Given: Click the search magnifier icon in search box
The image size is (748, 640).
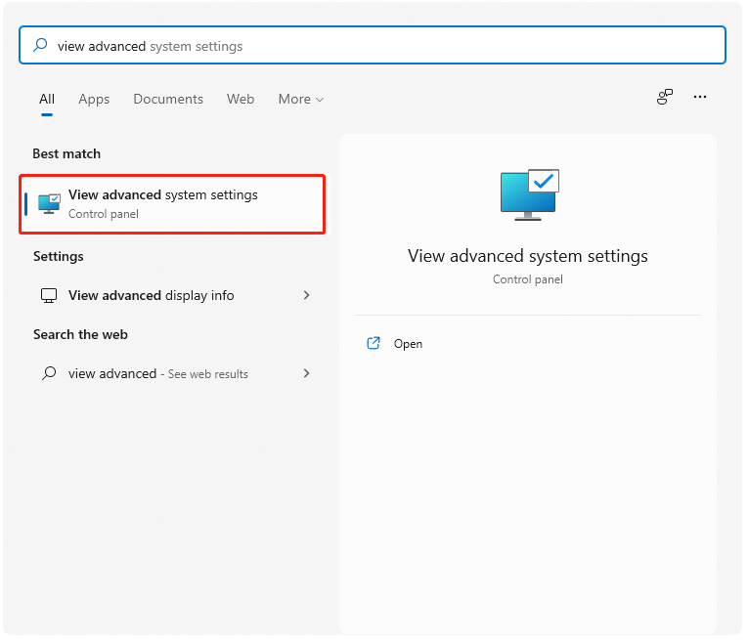Looking at the screenshot, I should click(x=40, y=45).
